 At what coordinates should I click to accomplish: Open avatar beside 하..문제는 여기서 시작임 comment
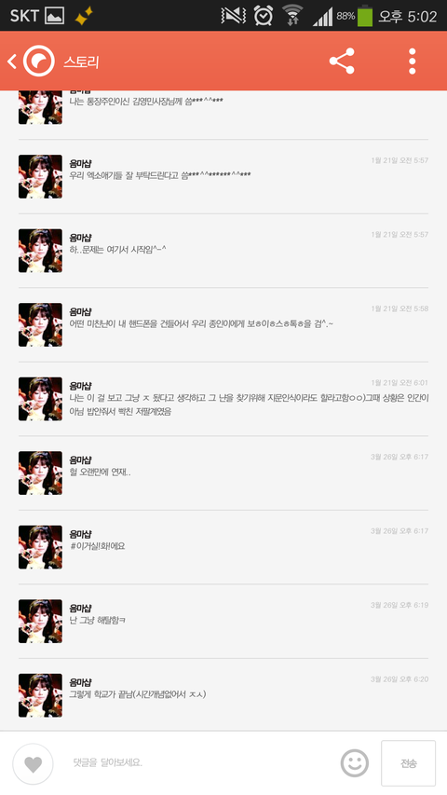[41, 251]
